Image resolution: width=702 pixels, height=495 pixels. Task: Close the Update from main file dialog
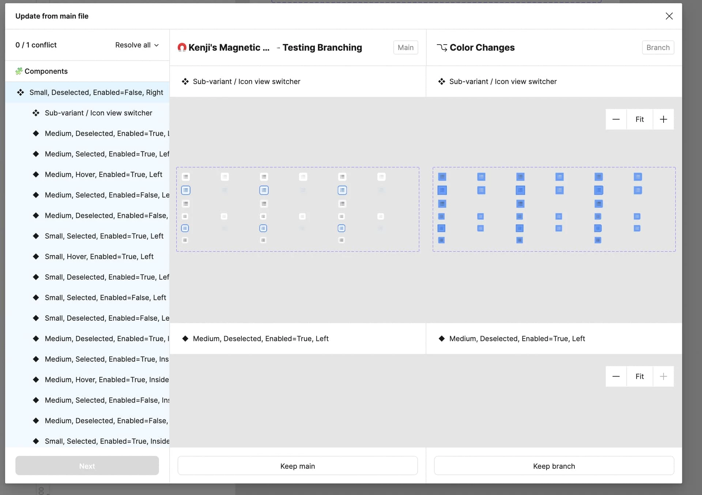(x=669, y=16)
